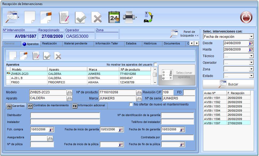Viewport: 259px width, 156px height.
Task: Open Fecha de recepción selection dropdown
Action: [x=251, y=36]
